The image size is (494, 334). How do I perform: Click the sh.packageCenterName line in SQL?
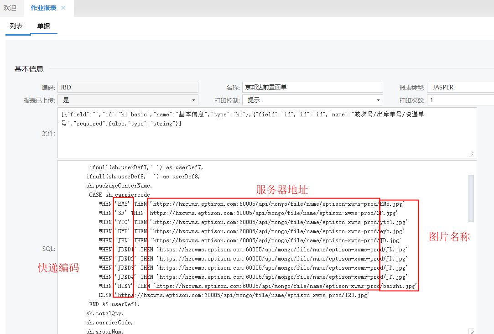tap(120, 186)
